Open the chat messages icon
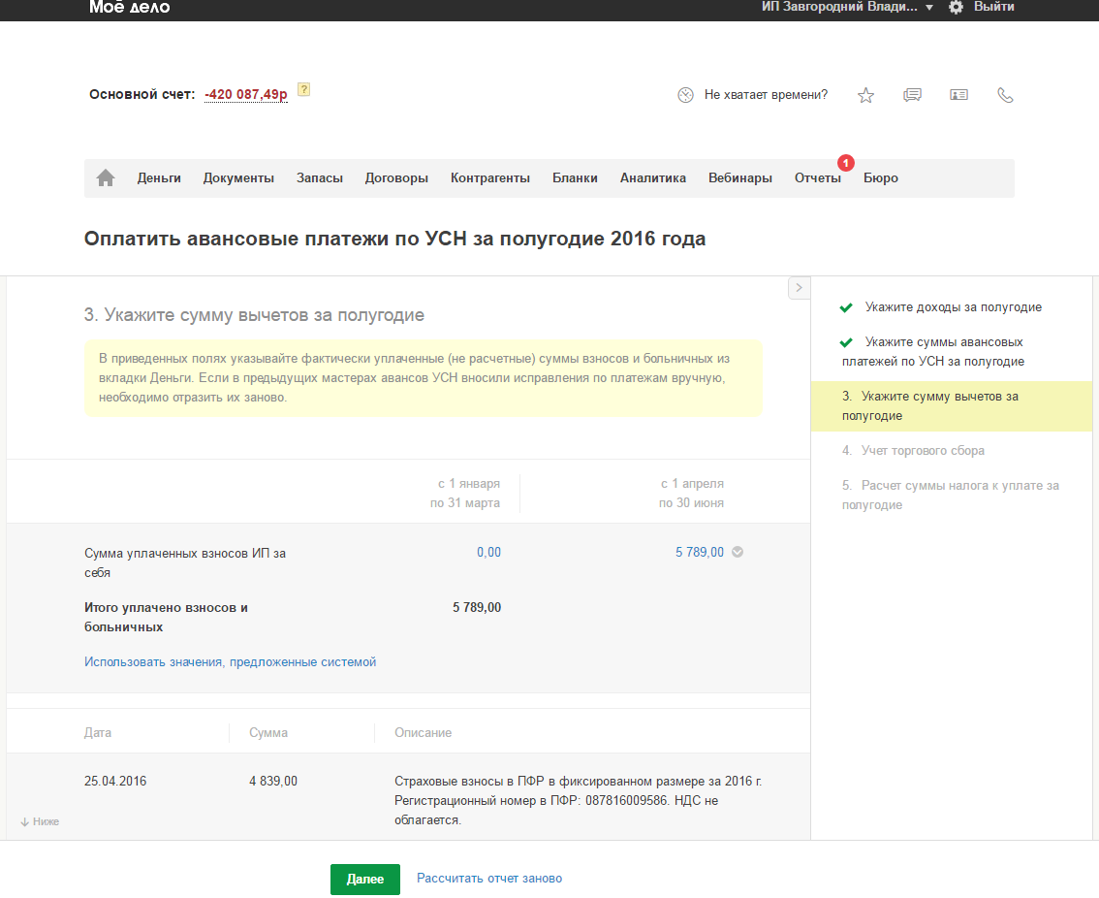1099x898 pixels. pos(912,95)
